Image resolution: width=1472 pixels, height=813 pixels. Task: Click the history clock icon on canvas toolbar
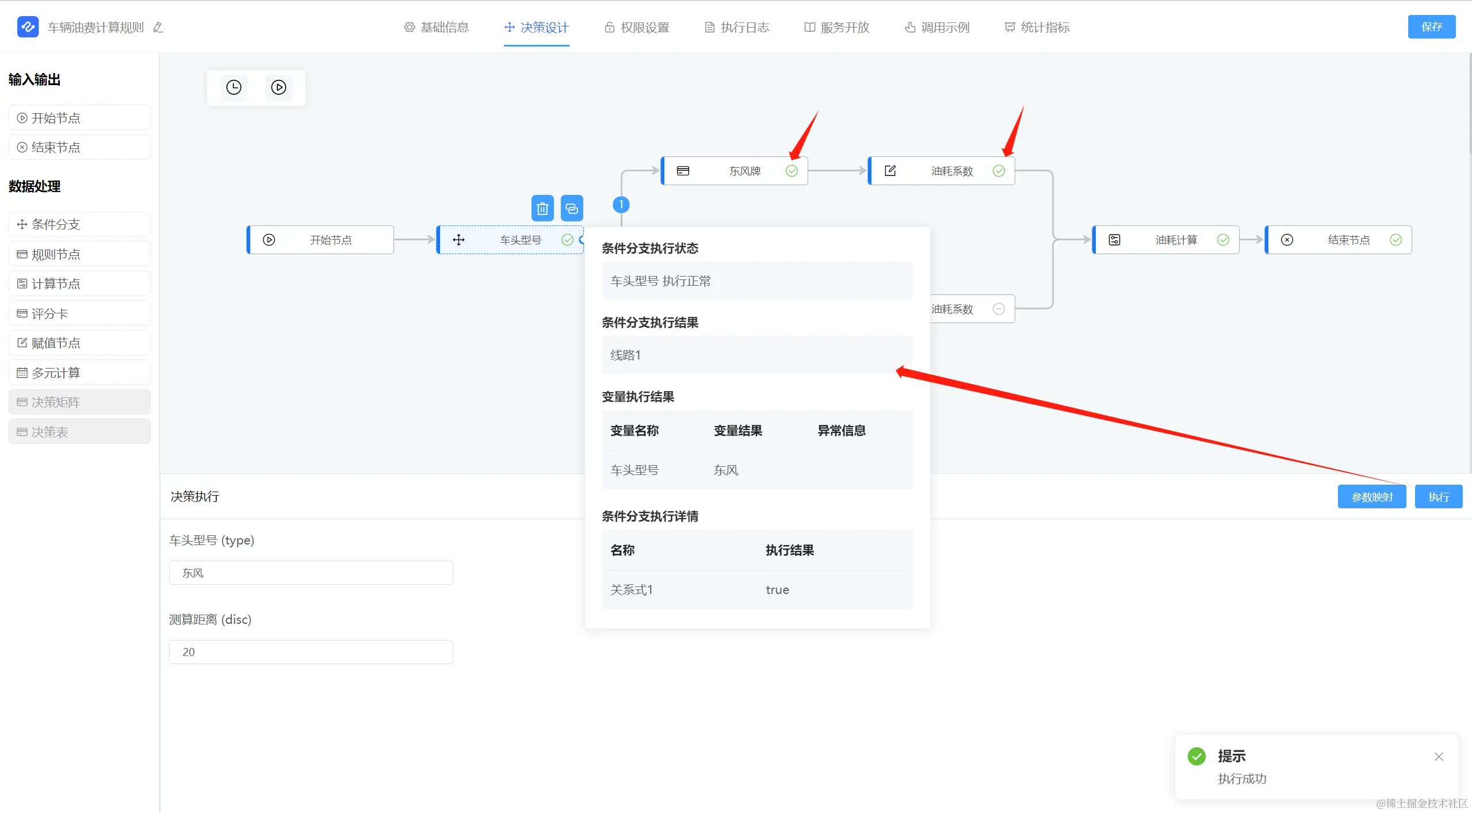234,87
